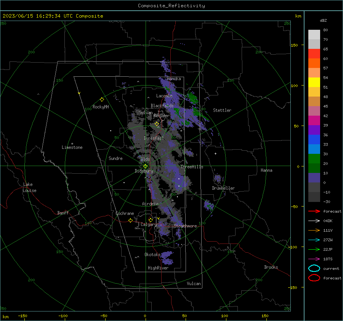Select the 'Limestone' map label
The image size is (343, 321).
click(72, 147)
